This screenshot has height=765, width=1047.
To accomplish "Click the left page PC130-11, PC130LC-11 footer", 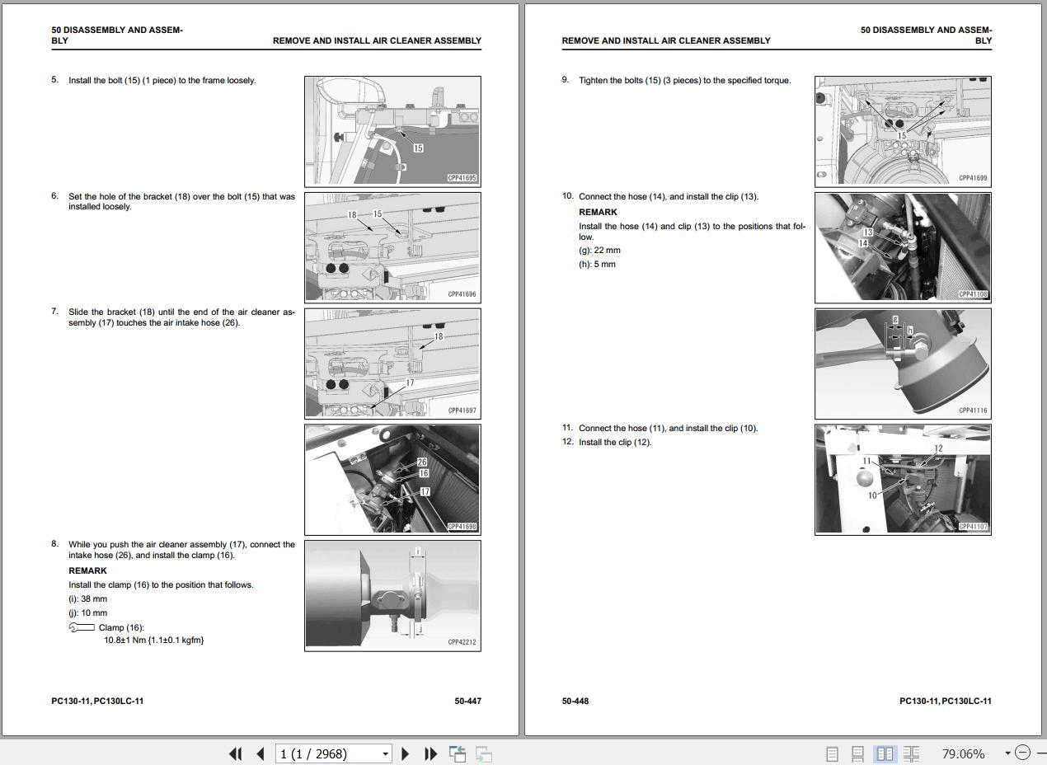I will [97, 701].
